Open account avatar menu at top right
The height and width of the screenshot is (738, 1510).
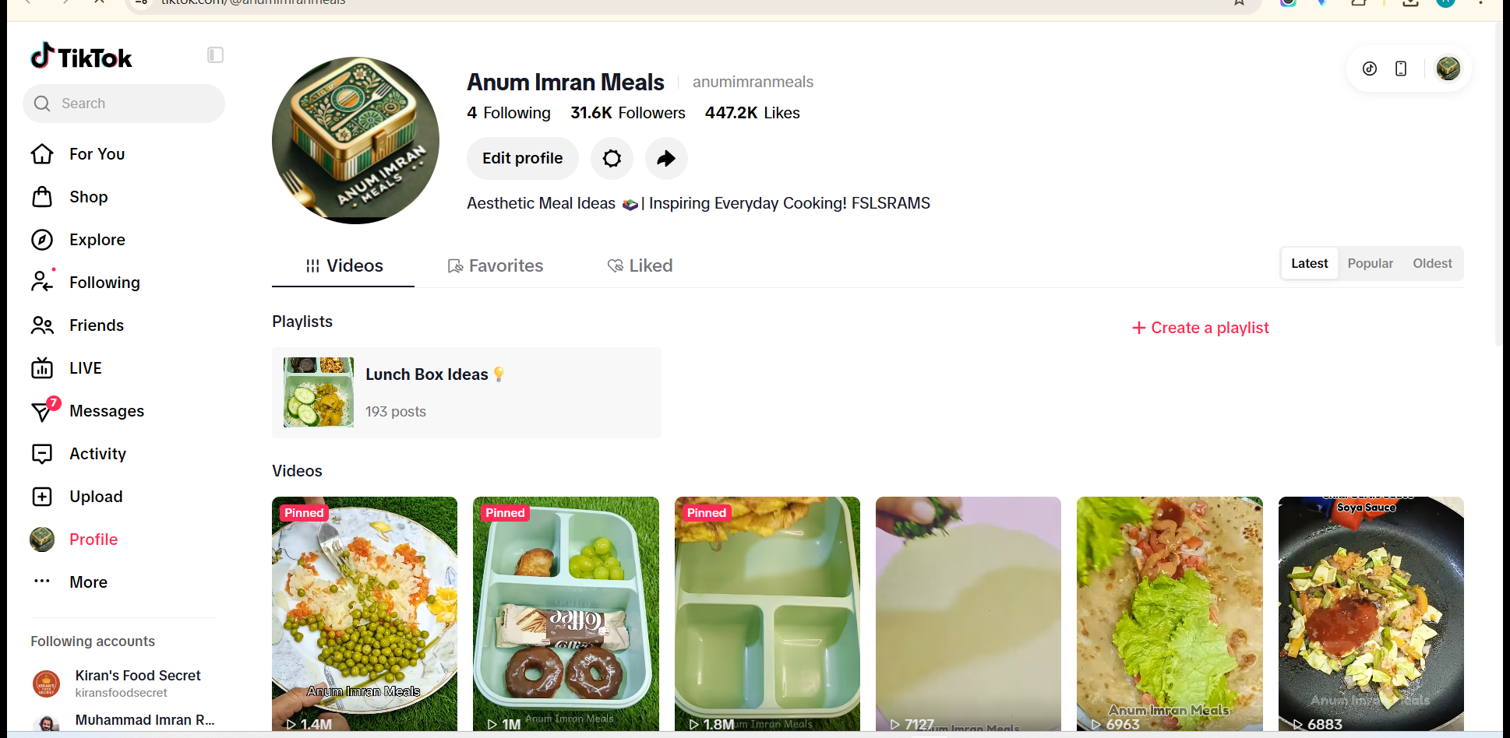pyautogui.click(x=1448, y=69)
